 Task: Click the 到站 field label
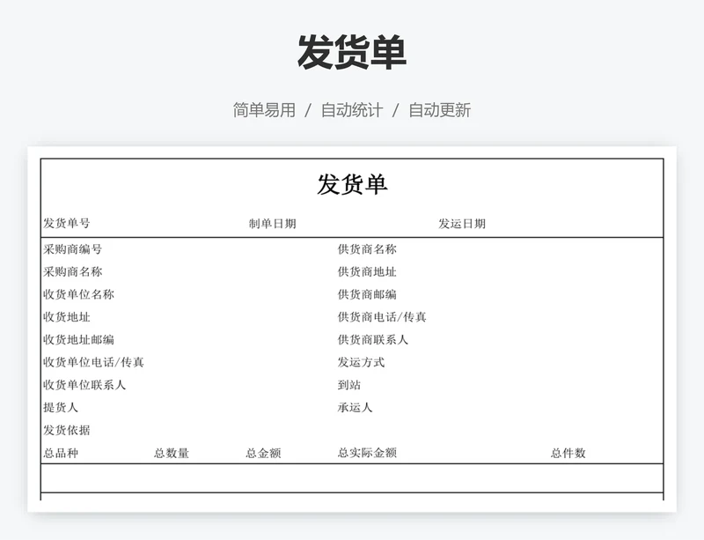pyautogui.click(x=349, y=385)
